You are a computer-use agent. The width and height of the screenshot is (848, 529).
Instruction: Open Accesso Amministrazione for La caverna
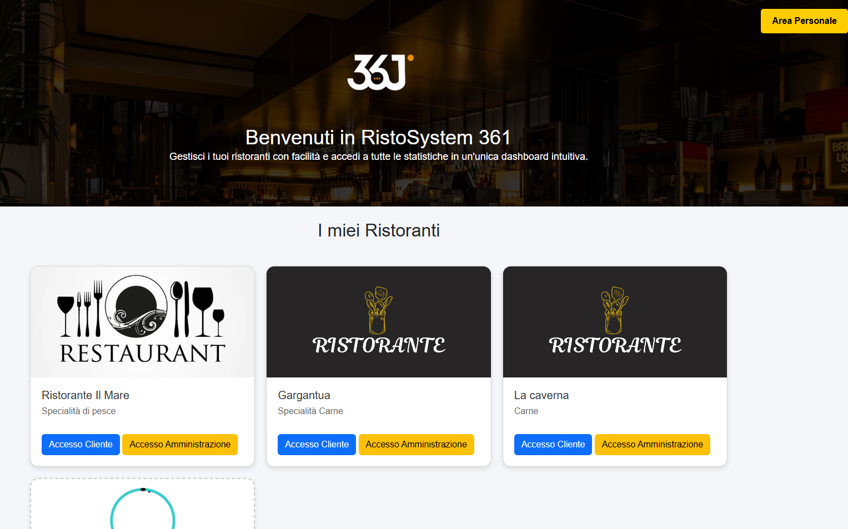(x=652, y=444)
